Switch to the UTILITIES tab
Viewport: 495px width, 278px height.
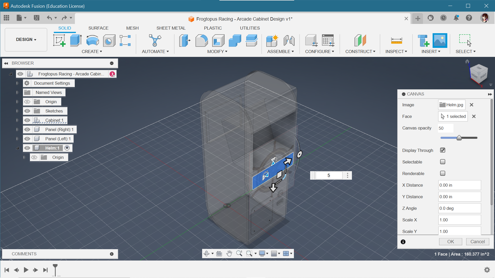[250, 28]
